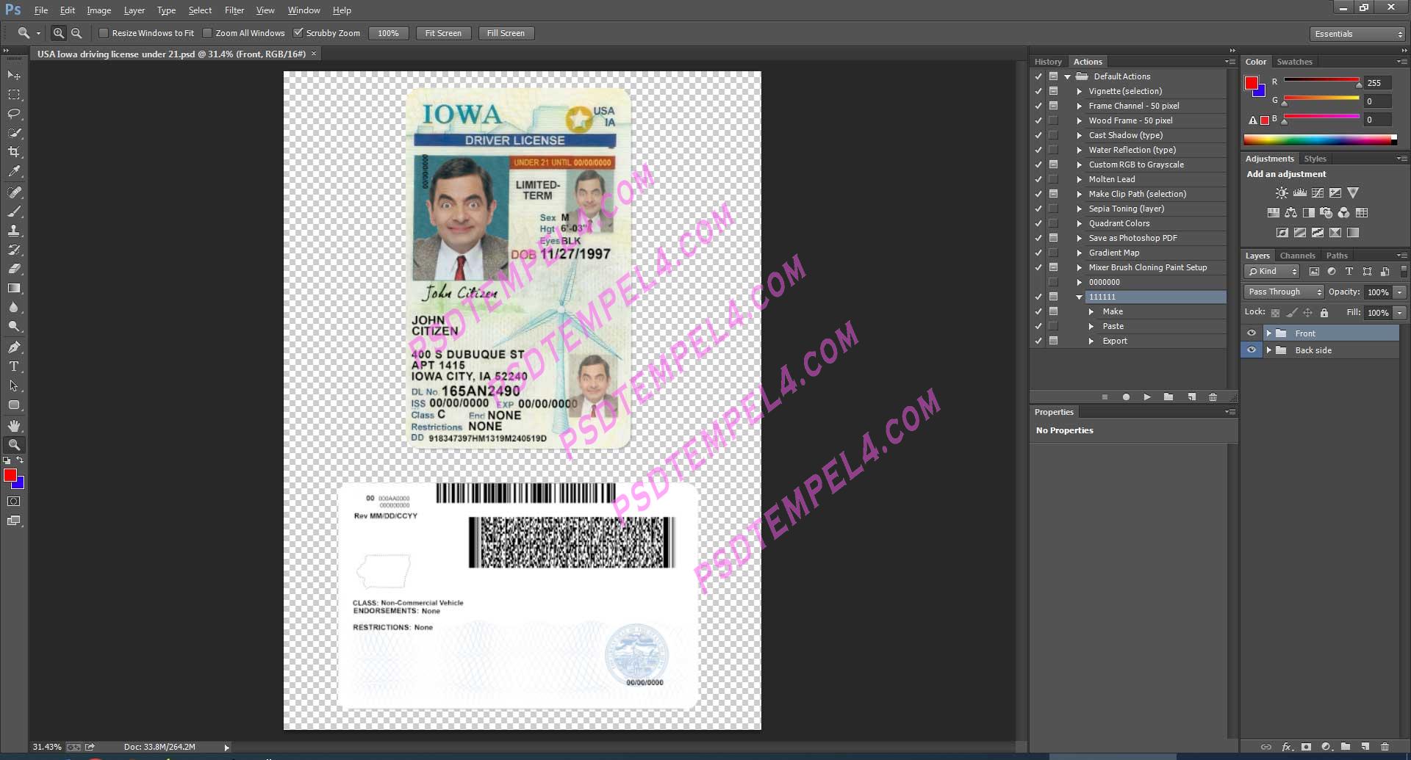Image resolution: width=1411 pixels, height=760 pixels.
Task: Open the Essentials workspace dropdown
Action: [1356, 33]
